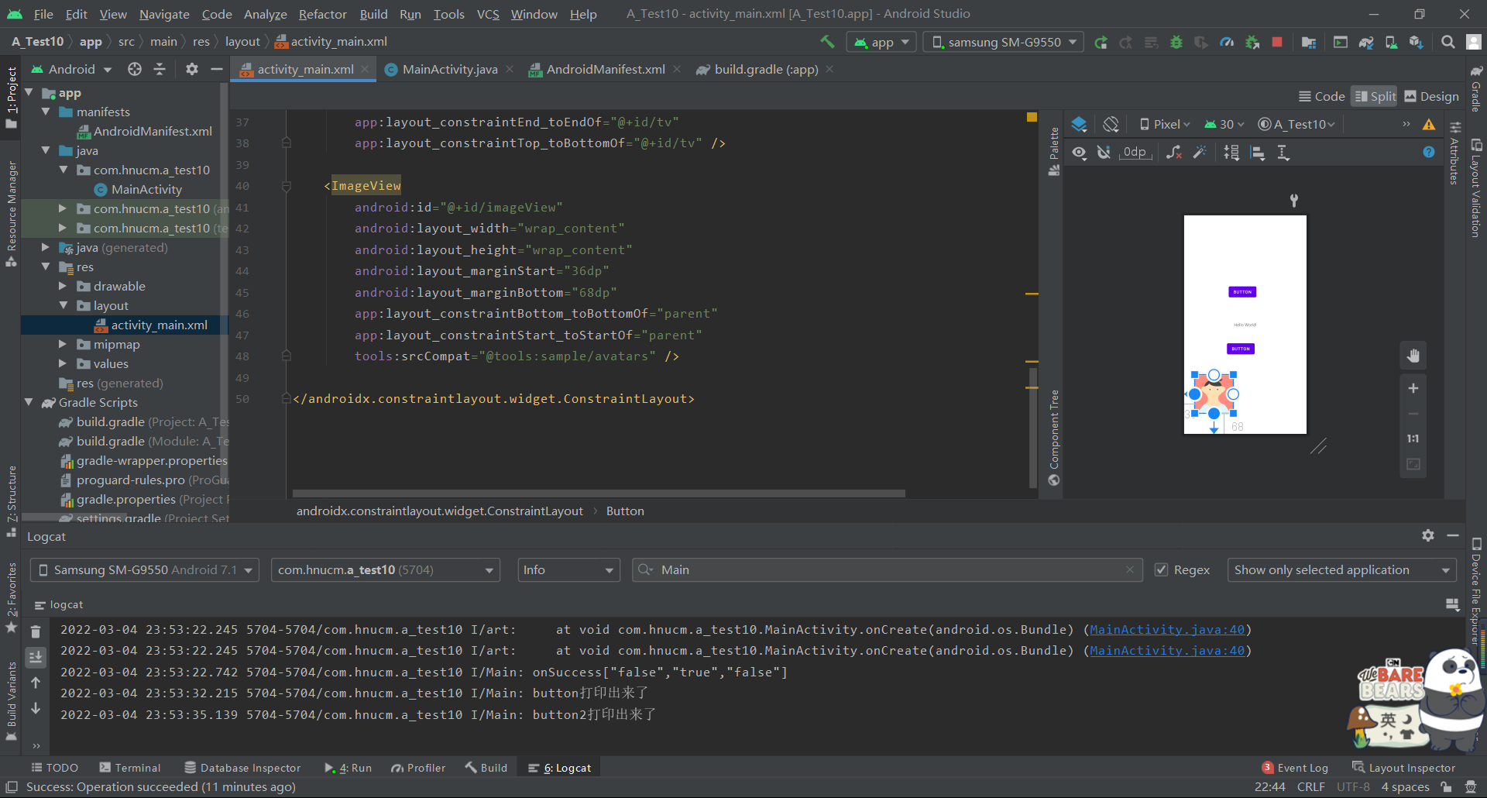
Task: Open the Show only selected application dropdown
Action: pos(1341,569)
